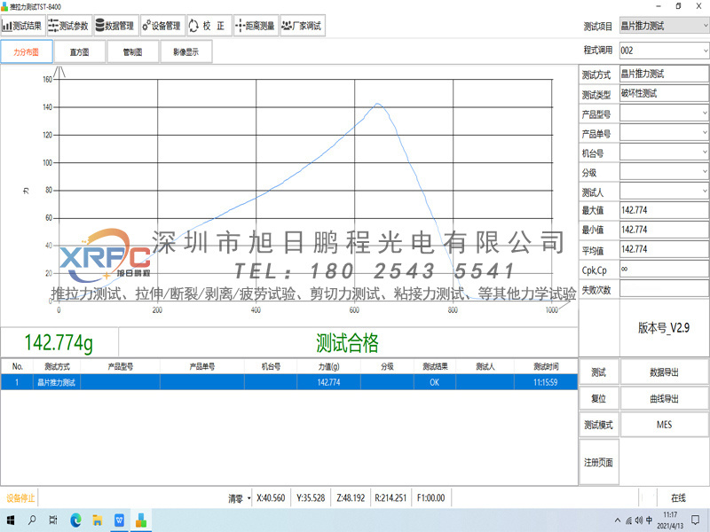Switch to the 力分布图 tab

[x=27, y=52]
